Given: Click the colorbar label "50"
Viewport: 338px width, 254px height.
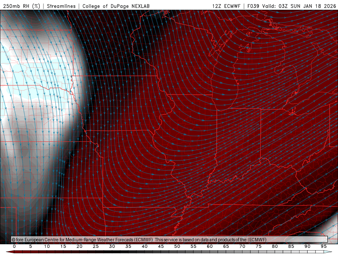Looking at the screenshot, I should [x=177, y=246].
